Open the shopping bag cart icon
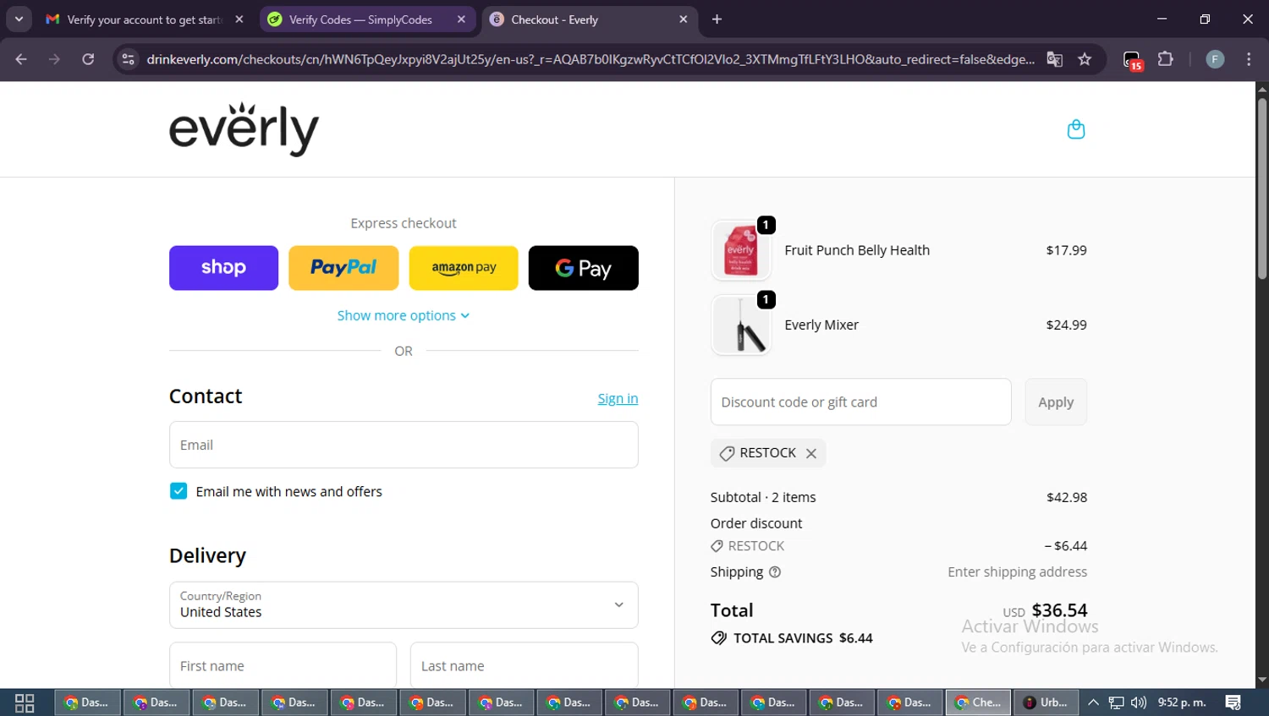This screenshot has width=1269, height=716. click(x=1075, y=129)
